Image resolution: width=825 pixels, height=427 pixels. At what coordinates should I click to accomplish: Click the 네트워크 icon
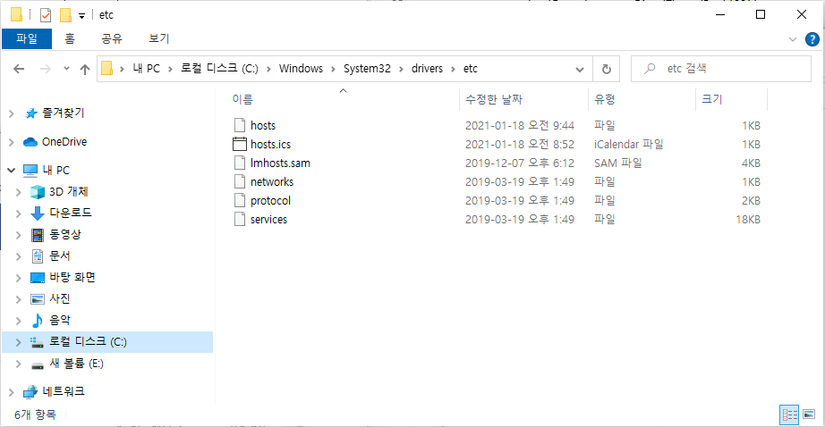(30, 392)
